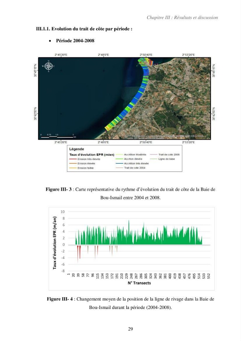Image resolution: width=241 pixels, height=341 pixels.
Task: Click the 'Trait de cote 2004' legend label
Action: (135, 168)
